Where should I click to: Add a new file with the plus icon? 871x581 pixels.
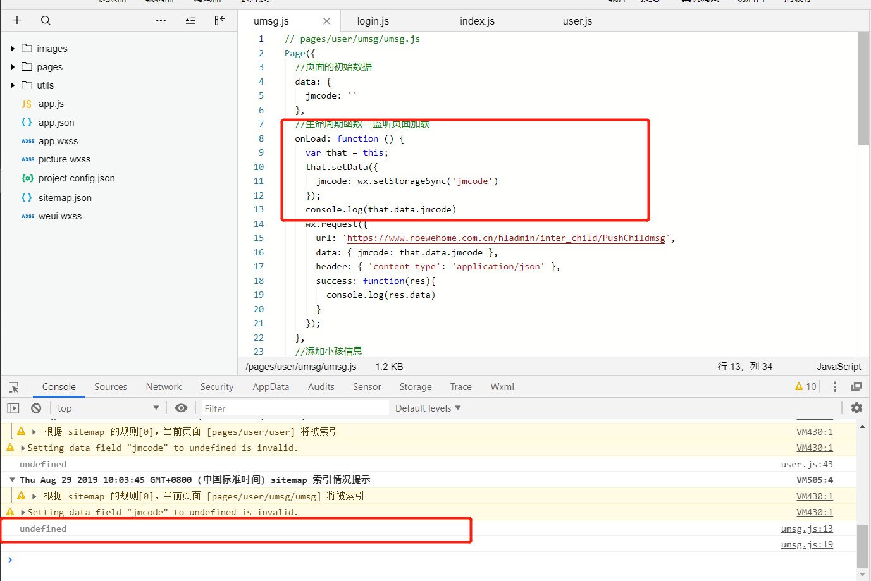(x=17, y=20)
